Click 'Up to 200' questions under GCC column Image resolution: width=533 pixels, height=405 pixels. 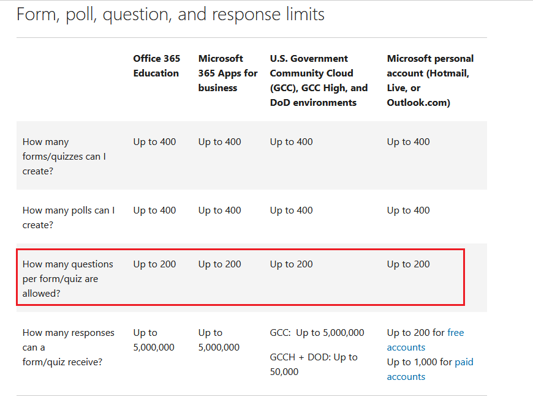(291, 264)
